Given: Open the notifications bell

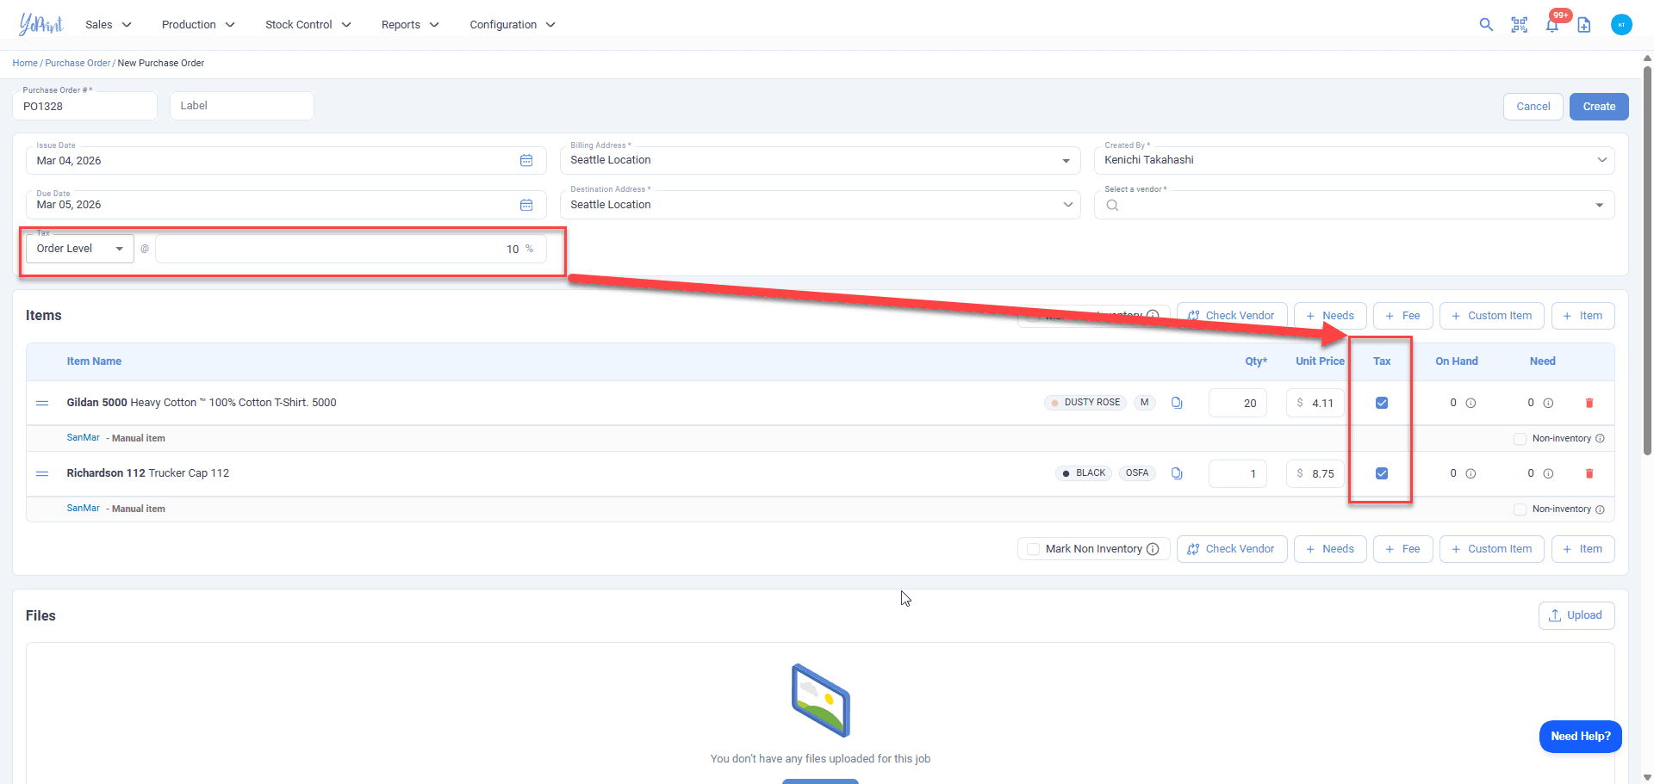Looking at the screenshot, I should (x=1551, y=25).
